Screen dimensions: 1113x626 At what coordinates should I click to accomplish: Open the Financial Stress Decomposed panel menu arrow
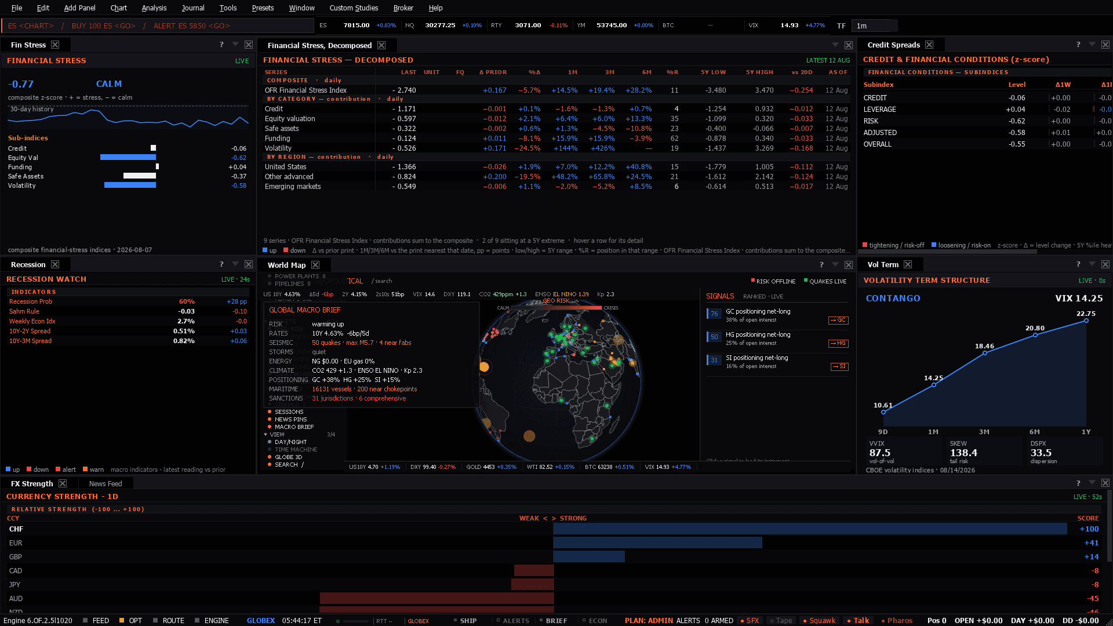[835, 45]
